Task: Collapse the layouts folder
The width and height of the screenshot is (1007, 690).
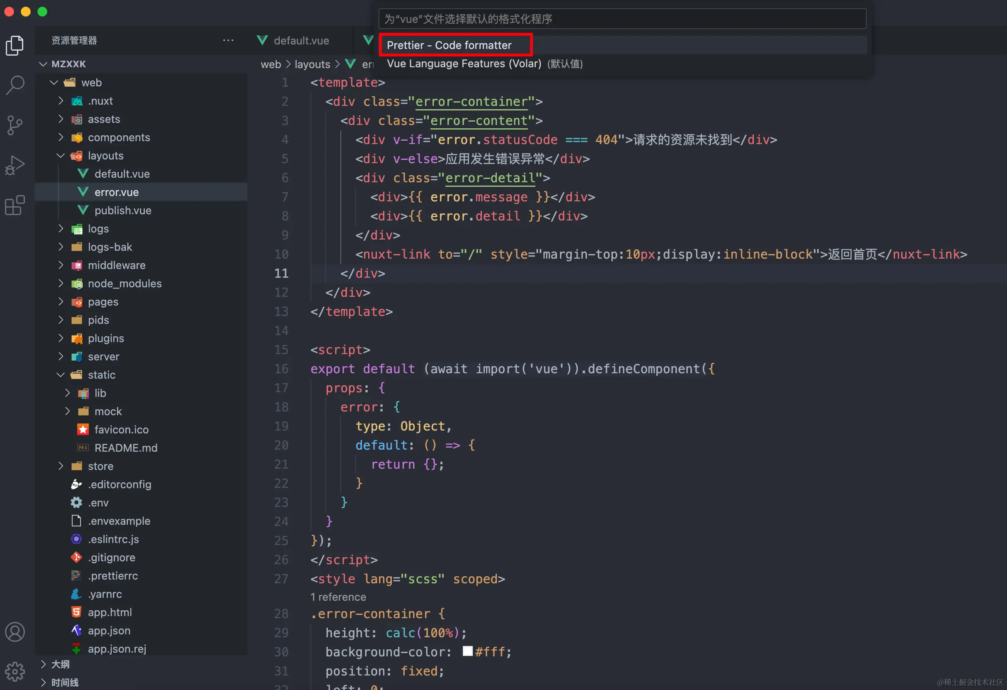Action: pyautogui.click(x=61, y=156)
